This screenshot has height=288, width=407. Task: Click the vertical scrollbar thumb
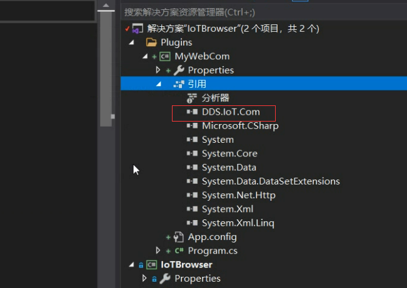tap(106, 69)
